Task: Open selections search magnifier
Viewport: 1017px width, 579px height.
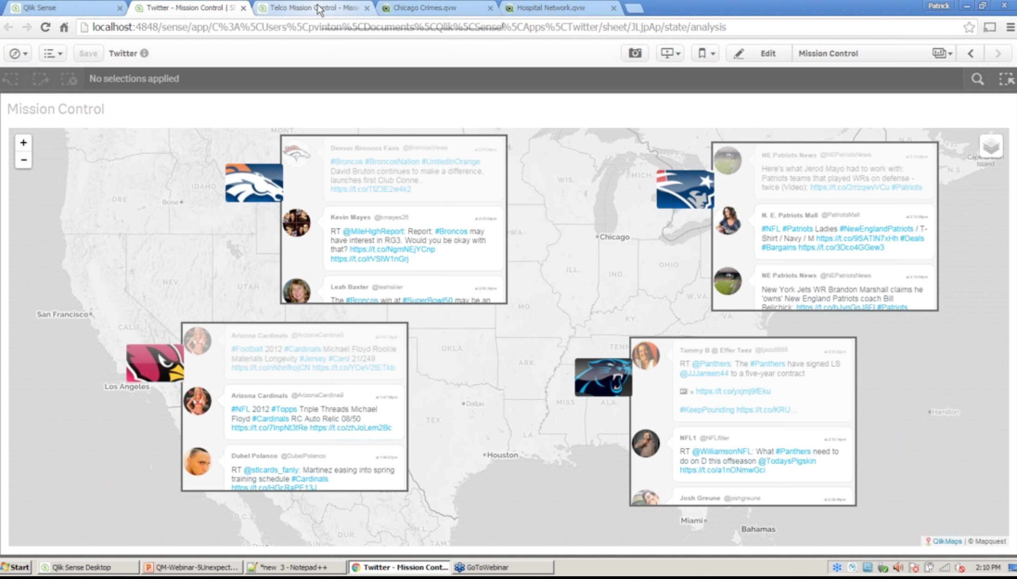Action: coord(977,79)
